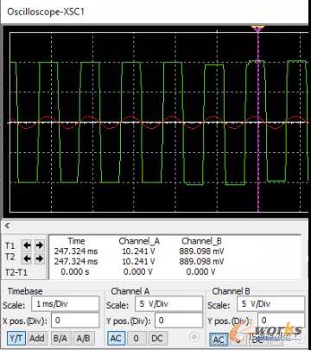Collapse panel with left chevron
The width and height of the screenshot is (311, 350).
click(7, 226)
